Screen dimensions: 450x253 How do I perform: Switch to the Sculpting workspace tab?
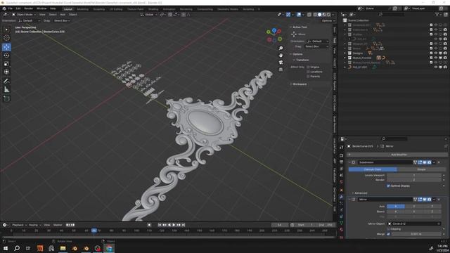pyautogui.click(x=99, y=9)
